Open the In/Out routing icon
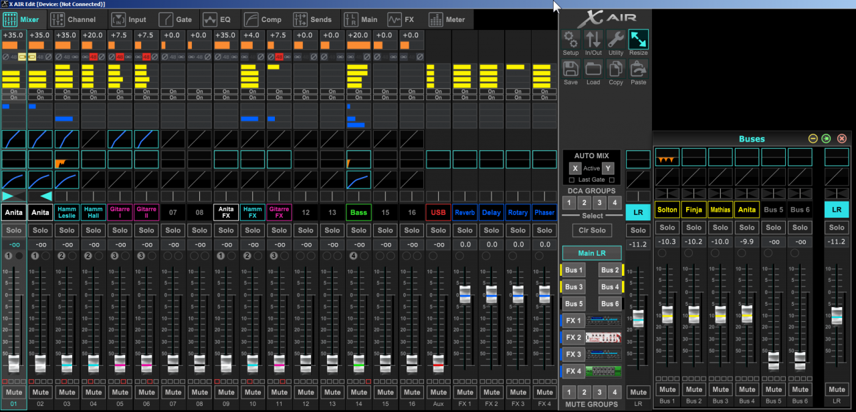The height and width of the screenshot is (412, 856). tap(593, 39)
